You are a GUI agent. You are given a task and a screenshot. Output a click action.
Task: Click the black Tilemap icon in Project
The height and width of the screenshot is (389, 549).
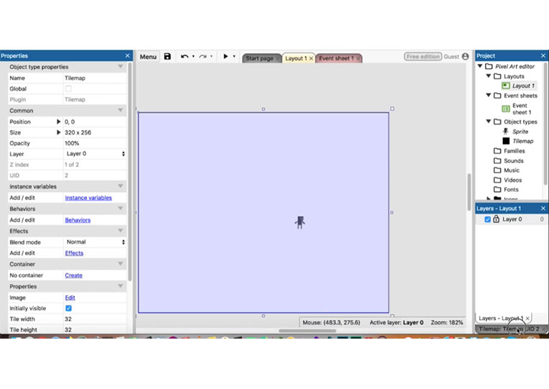click(x=506, y=141)
